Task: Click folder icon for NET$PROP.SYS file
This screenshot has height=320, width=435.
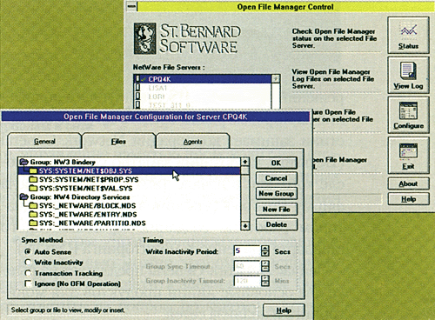Action: (x=33, y=179)
